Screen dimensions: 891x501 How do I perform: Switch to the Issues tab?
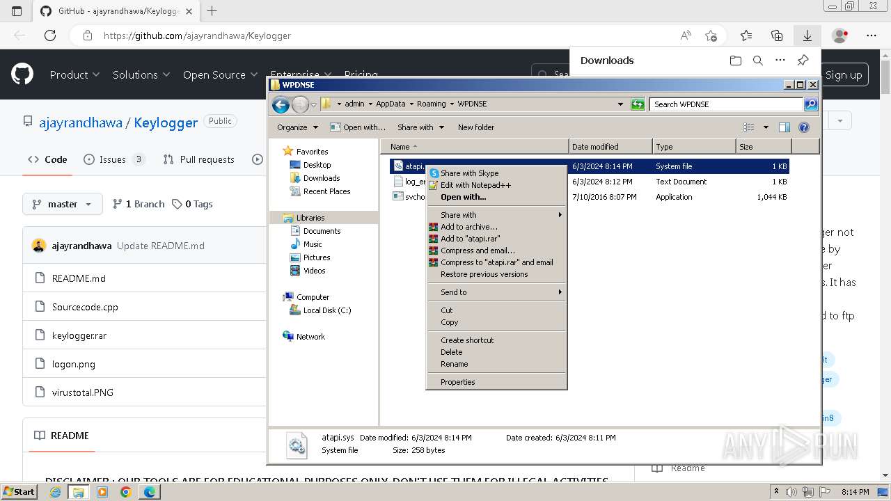(113, 159)
